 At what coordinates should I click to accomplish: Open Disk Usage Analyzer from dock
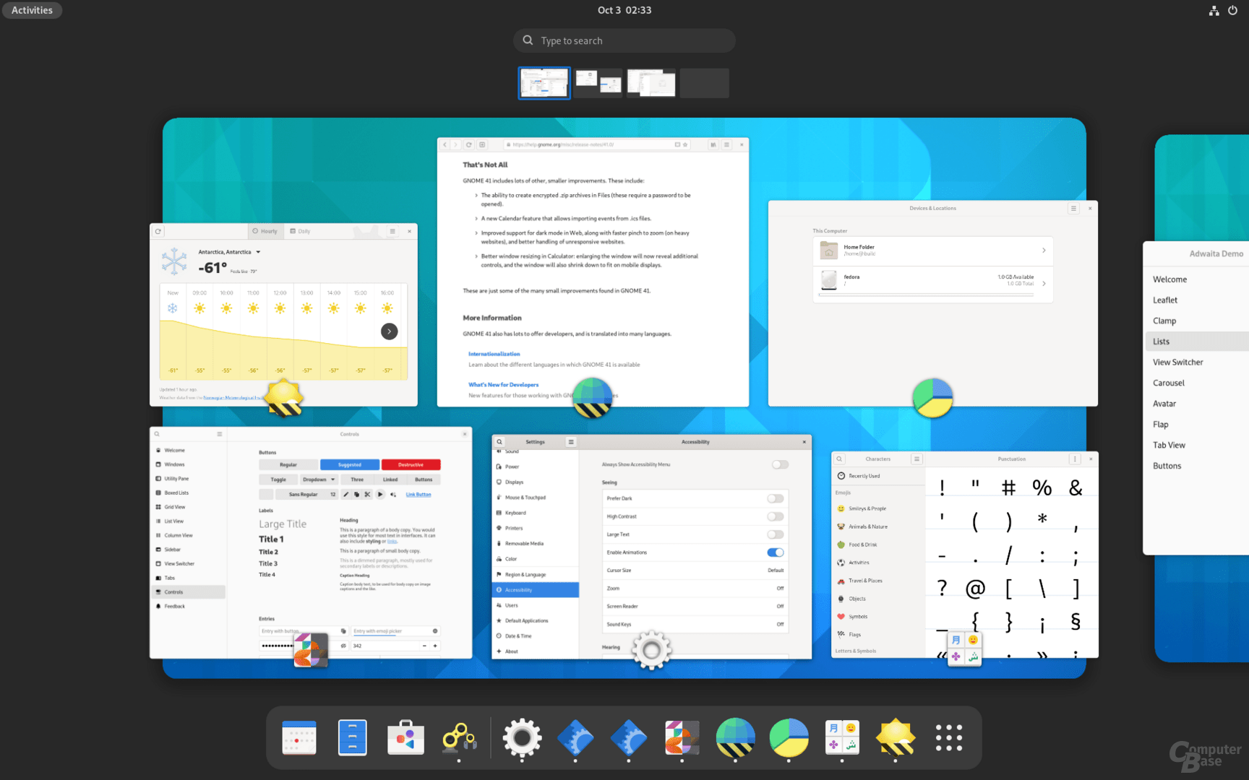(x=789, y=737)
